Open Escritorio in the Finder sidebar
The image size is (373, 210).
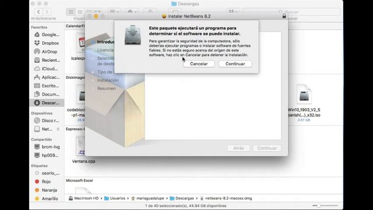click(x=47, y=86)
